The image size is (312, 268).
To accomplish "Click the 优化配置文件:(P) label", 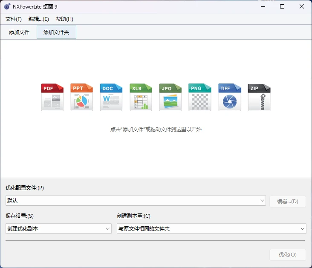I will click(x=25, y=188).
